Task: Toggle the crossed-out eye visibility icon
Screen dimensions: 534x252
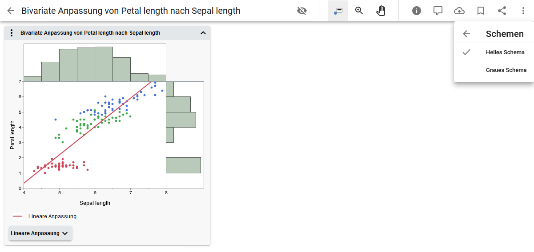Action: tap(302, 11)
